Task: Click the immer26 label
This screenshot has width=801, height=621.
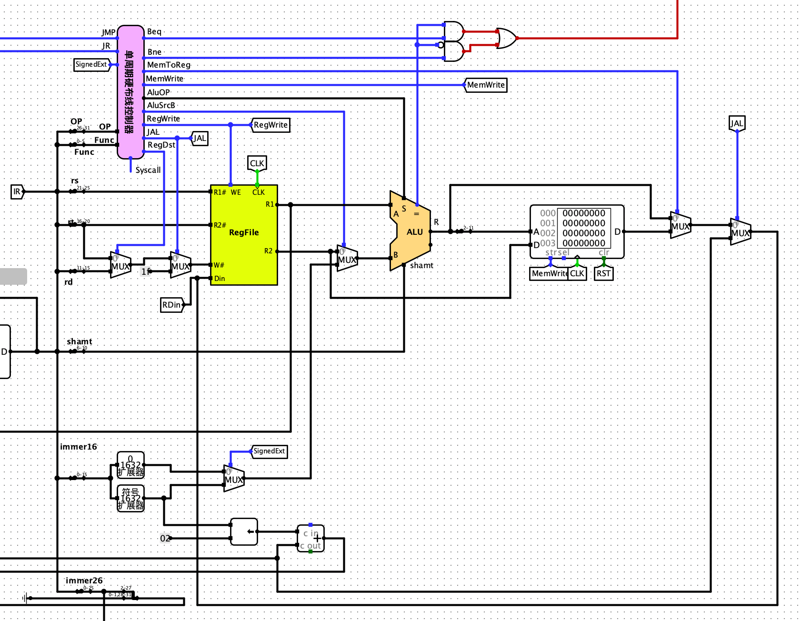Action: pyautogui.click(x=84, y=581)
